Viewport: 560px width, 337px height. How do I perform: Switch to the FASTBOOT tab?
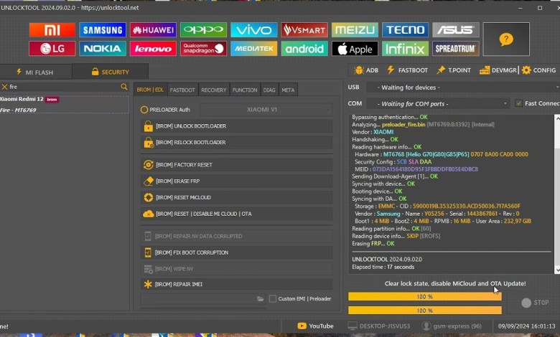[x=182, y=90]
